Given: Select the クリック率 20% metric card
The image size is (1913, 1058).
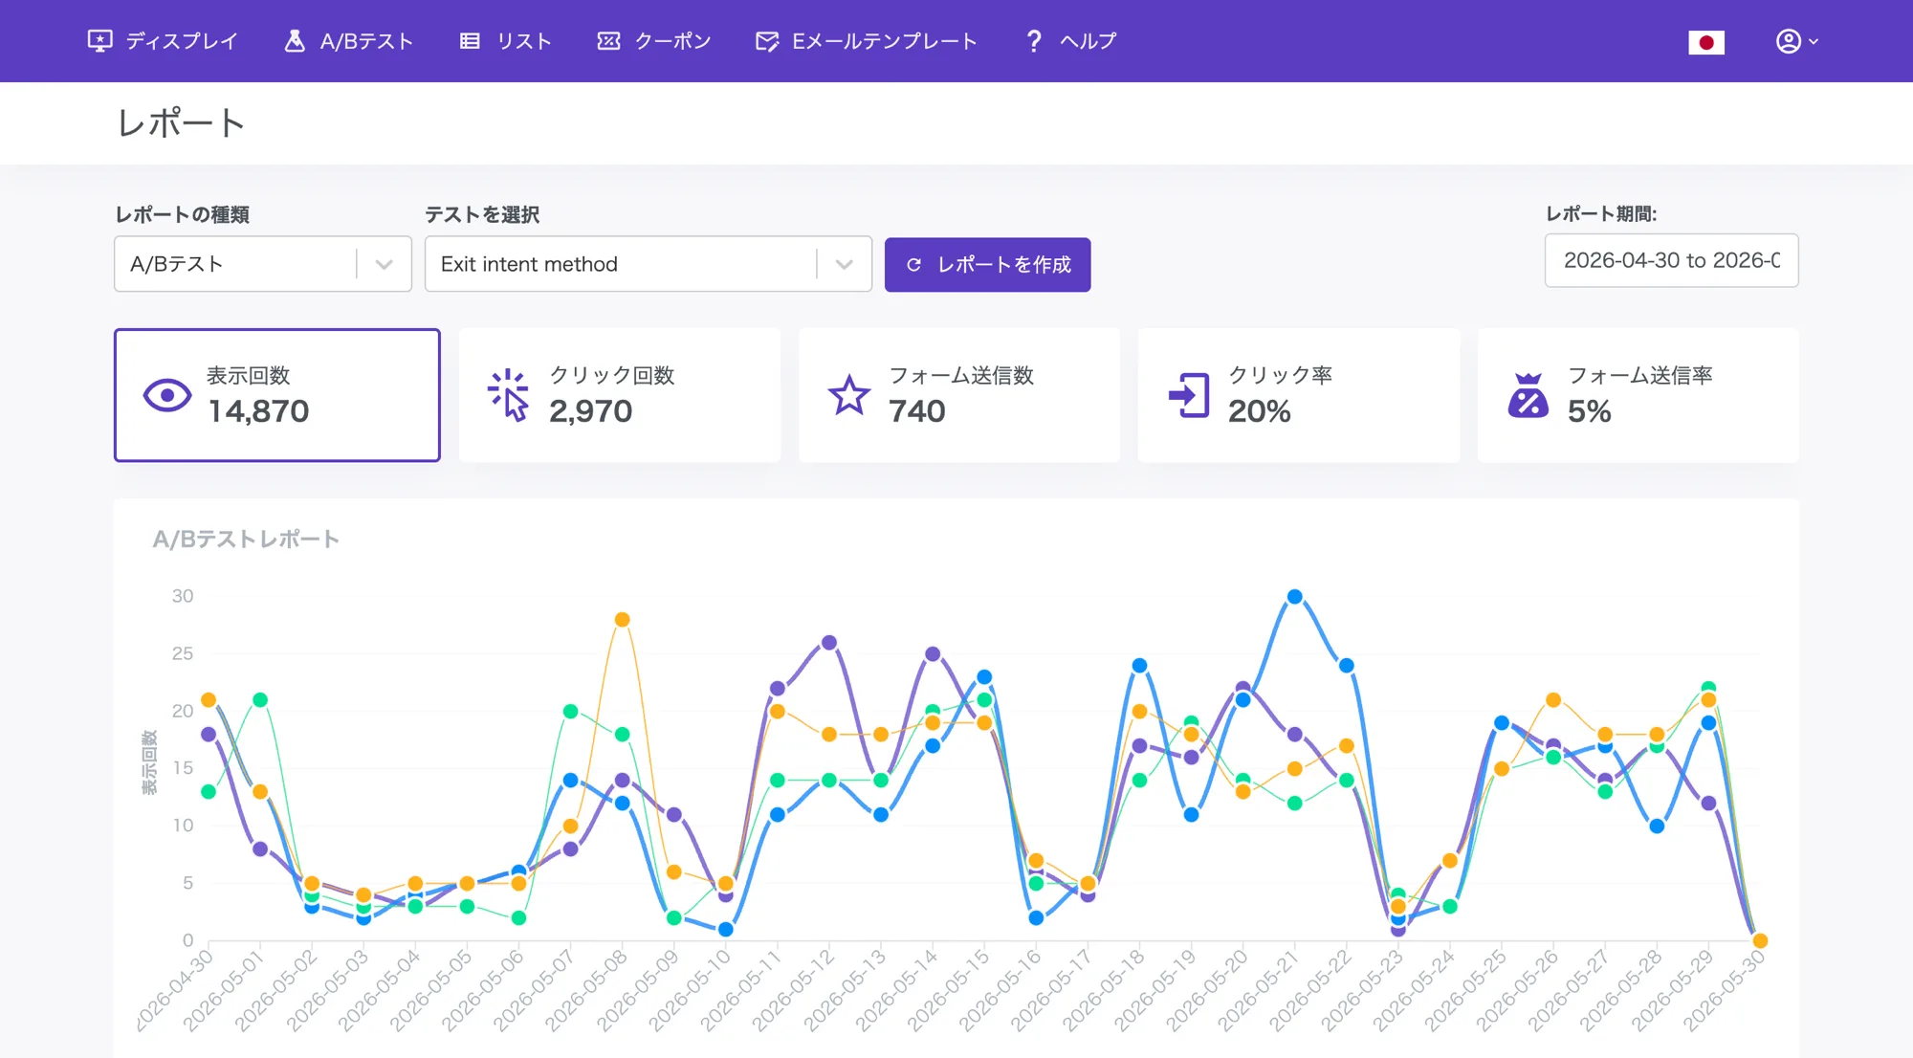Looking at the screenshot, I should [x=1299, y=395].
